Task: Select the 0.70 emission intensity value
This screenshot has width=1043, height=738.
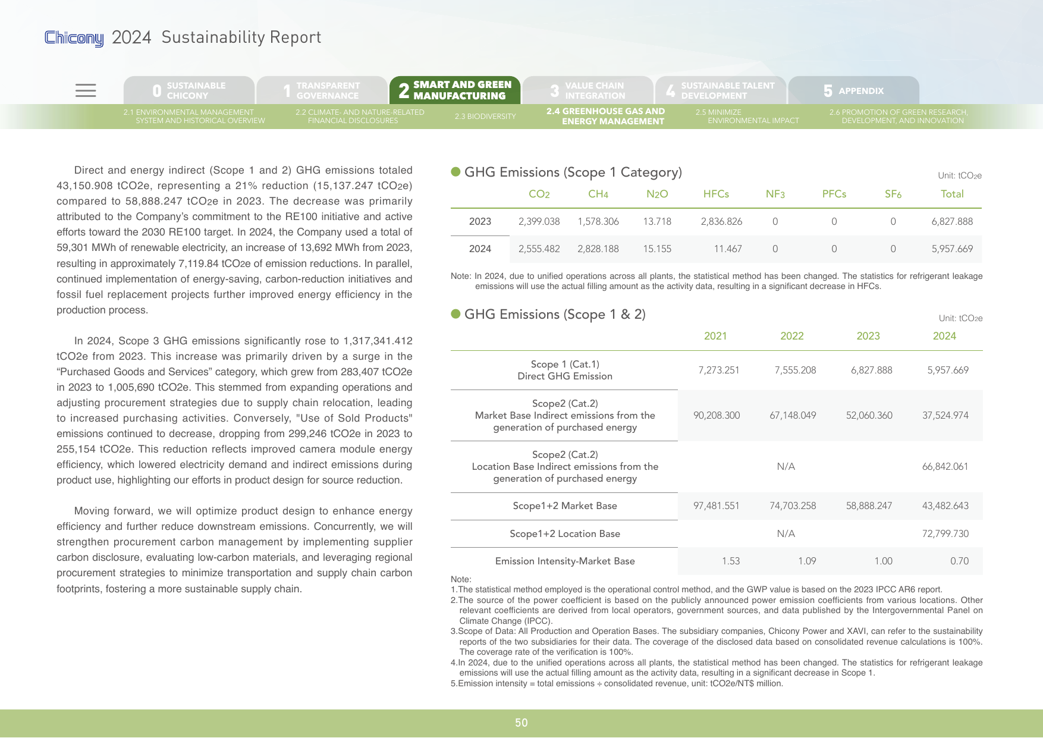Action: pyautogui.click(x=959, y=561)
